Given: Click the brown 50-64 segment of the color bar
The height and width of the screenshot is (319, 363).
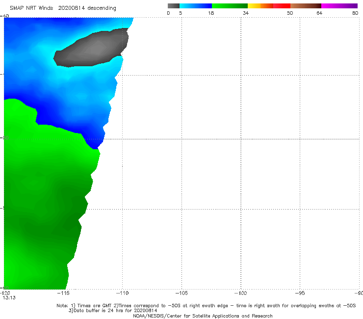Looking at the screenshot, I should pos(306,6).
